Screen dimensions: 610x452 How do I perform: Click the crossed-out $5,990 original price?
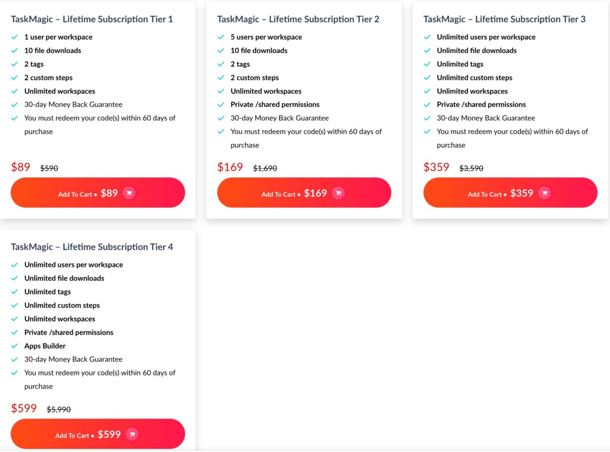[59, 409]
